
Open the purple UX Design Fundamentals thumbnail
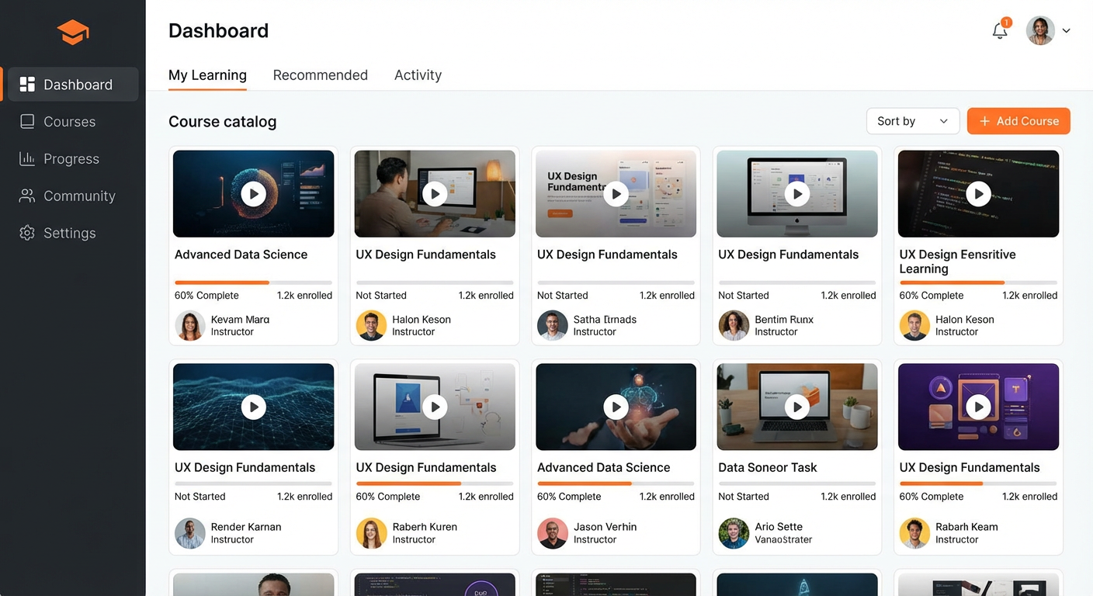point(978,407)
